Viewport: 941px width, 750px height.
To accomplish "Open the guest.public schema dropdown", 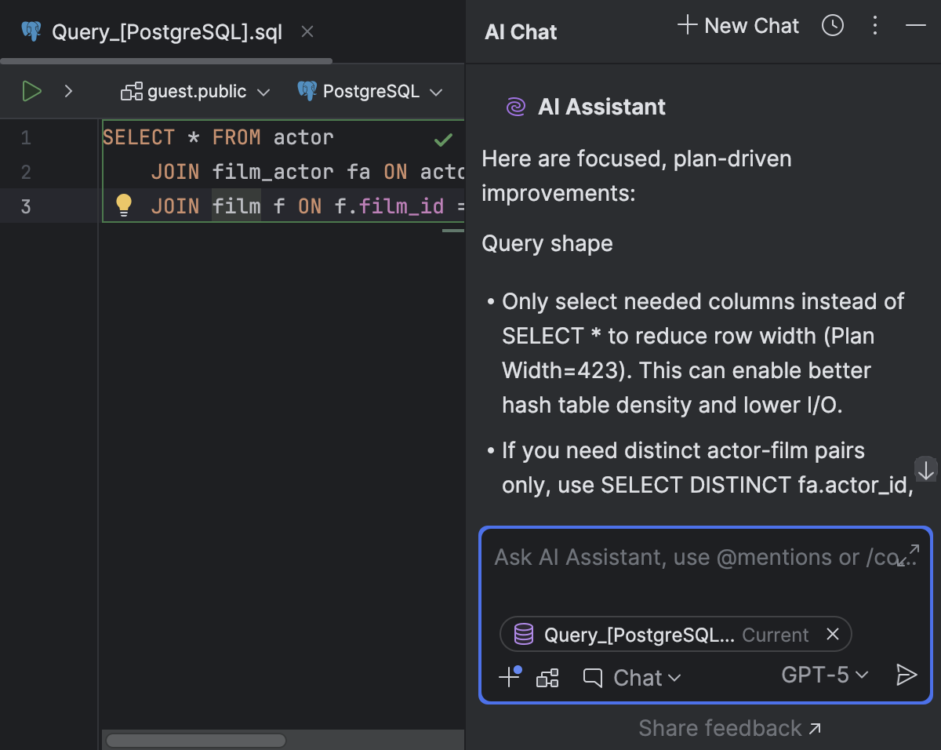I will click(195, 92).
